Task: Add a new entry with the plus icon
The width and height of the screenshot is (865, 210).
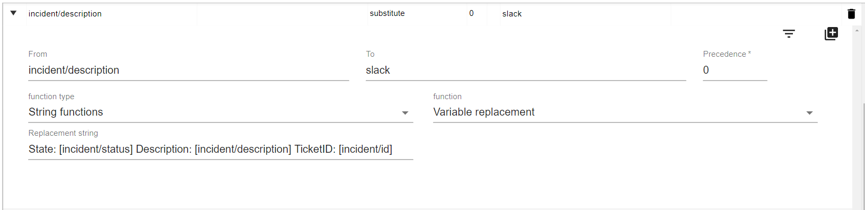Action: coord(831,33)
